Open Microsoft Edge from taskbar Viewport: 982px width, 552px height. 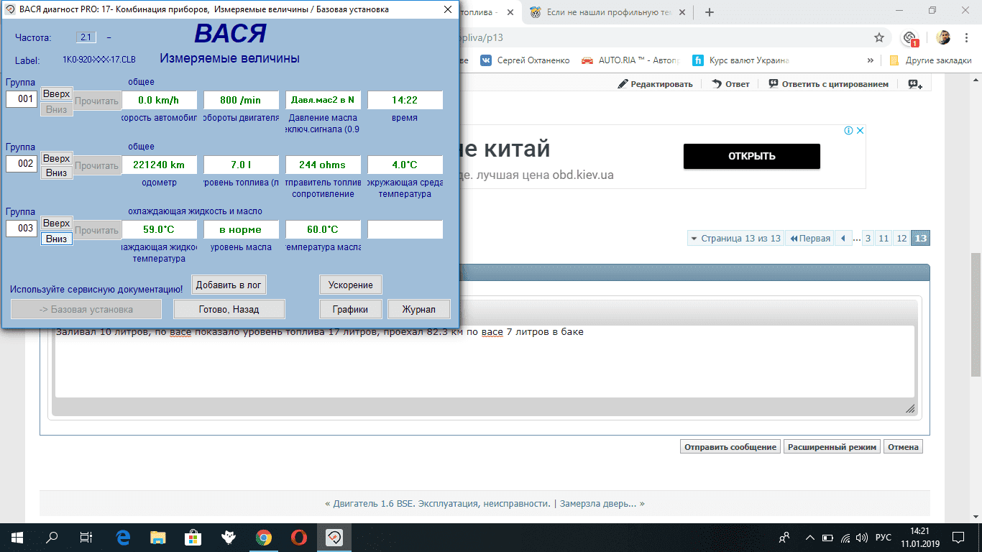point(122,537)
